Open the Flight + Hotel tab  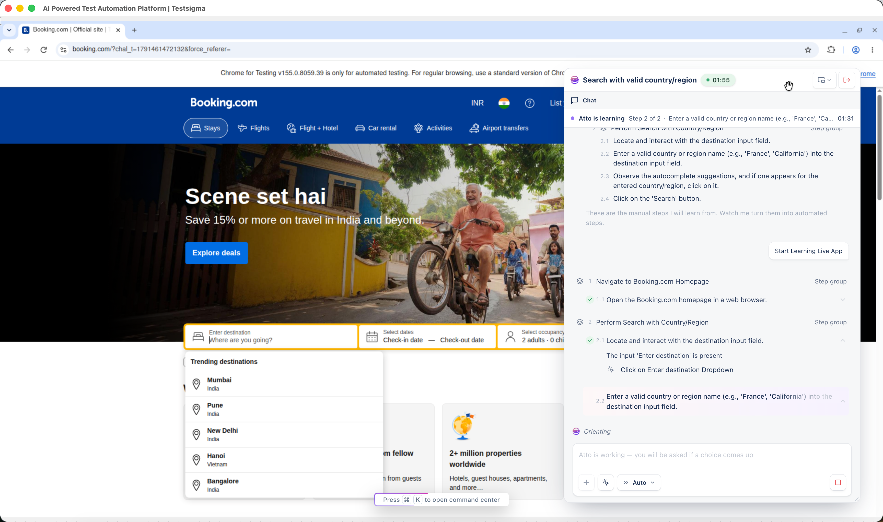pos(312,128)
